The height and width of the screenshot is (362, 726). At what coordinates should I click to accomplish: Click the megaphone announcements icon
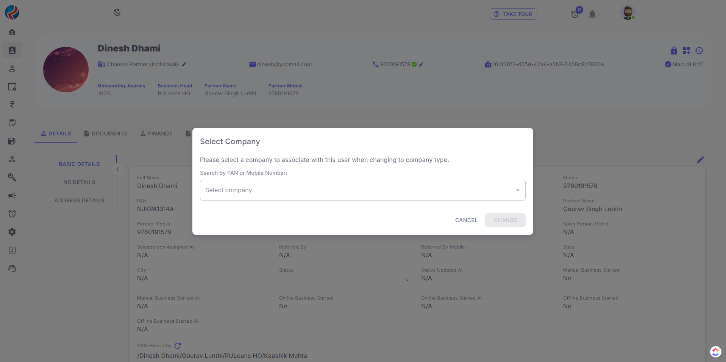point(12,196)
